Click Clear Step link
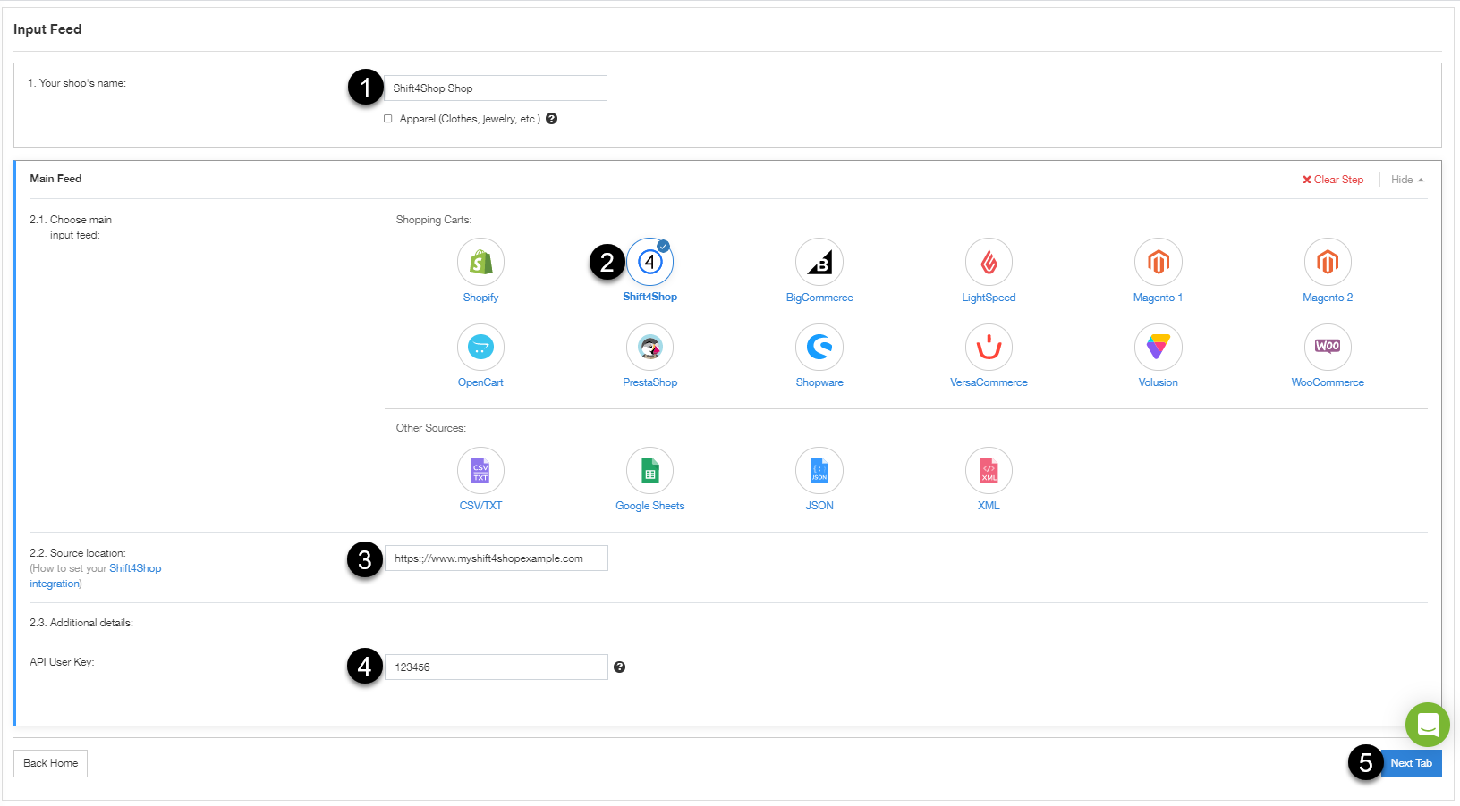 [1333, 180]
